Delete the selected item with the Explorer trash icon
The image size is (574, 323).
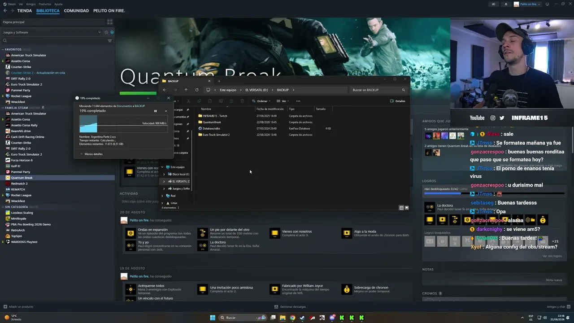pyautogui.click(x=242, y=101)
